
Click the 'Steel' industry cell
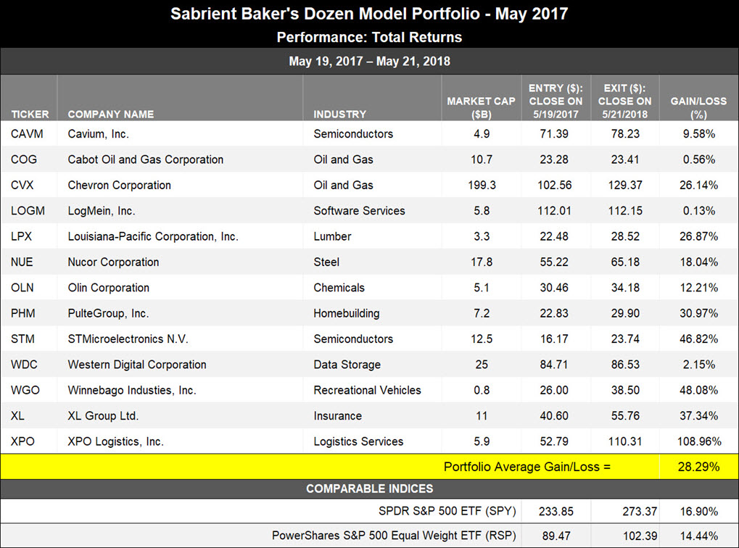click(326, 262)
